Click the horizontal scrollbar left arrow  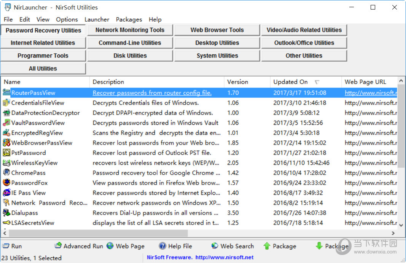pos(5,233)
